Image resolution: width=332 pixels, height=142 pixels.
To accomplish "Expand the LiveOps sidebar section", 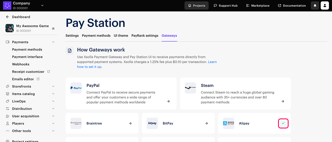I will click(x=53, y=101).
